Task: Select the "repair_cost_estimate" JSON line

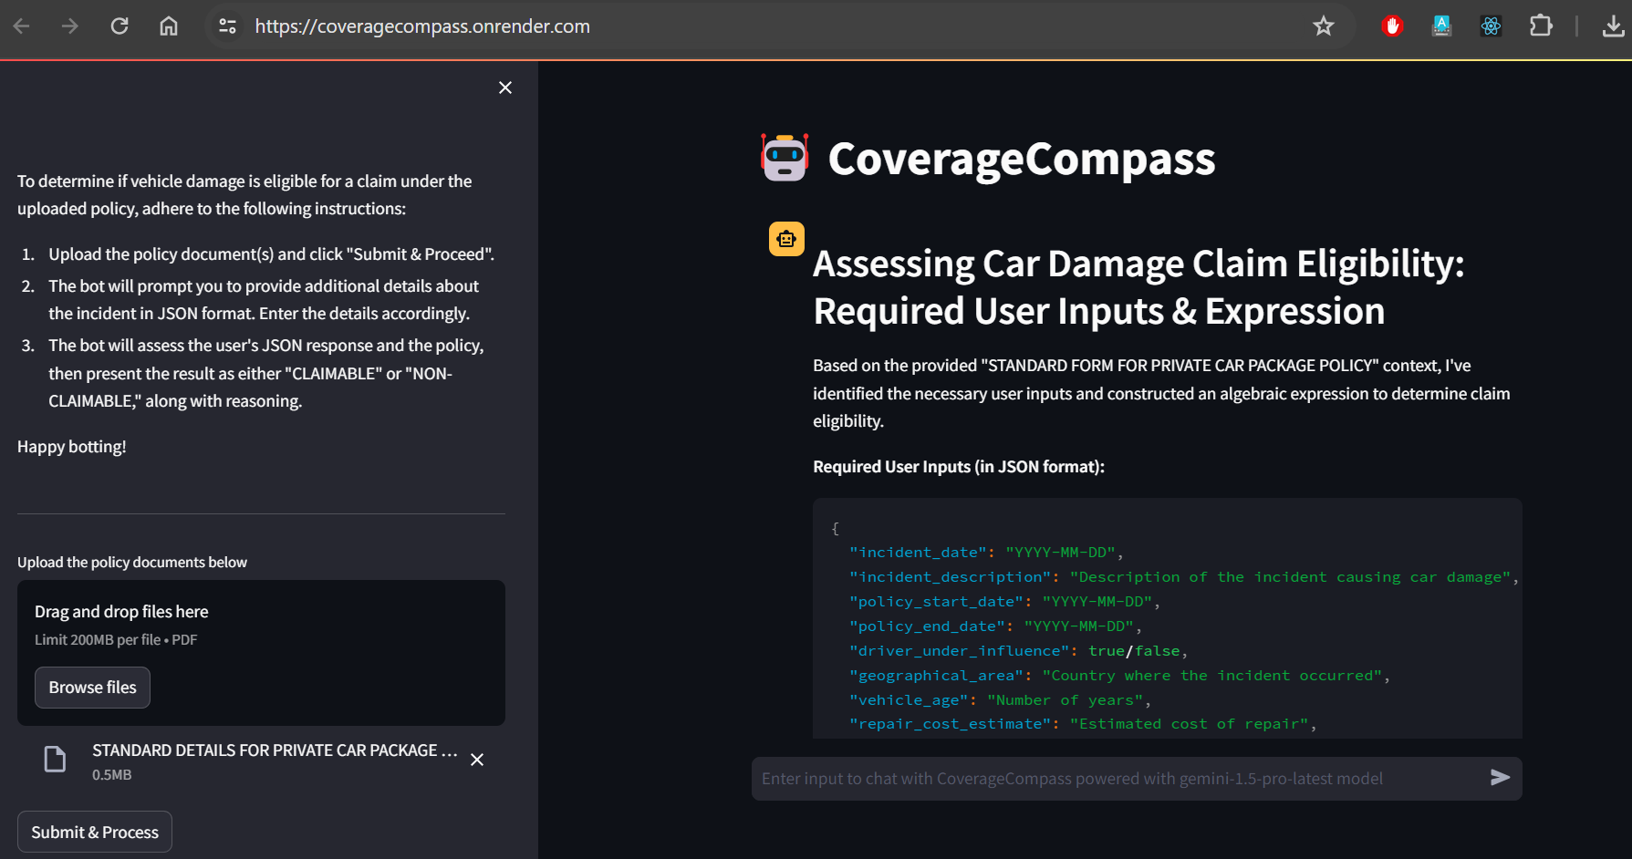Action: (x=1083, y=724)
